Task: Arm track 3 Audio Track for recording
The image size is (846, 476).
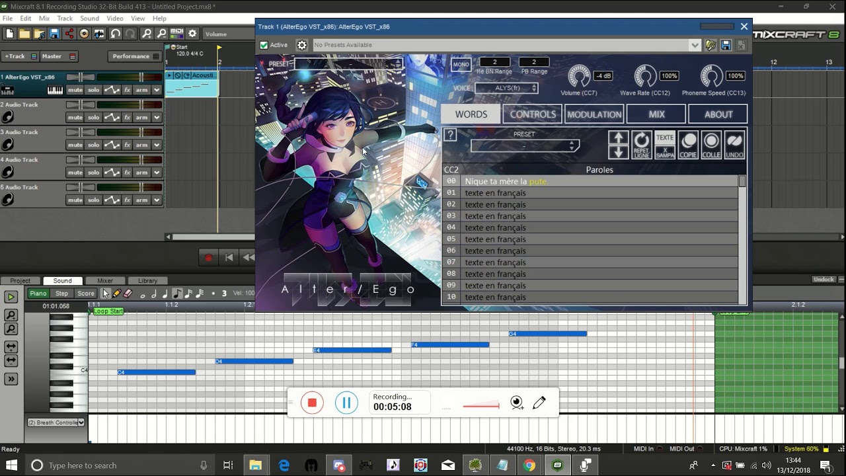Action: [141, 145]
